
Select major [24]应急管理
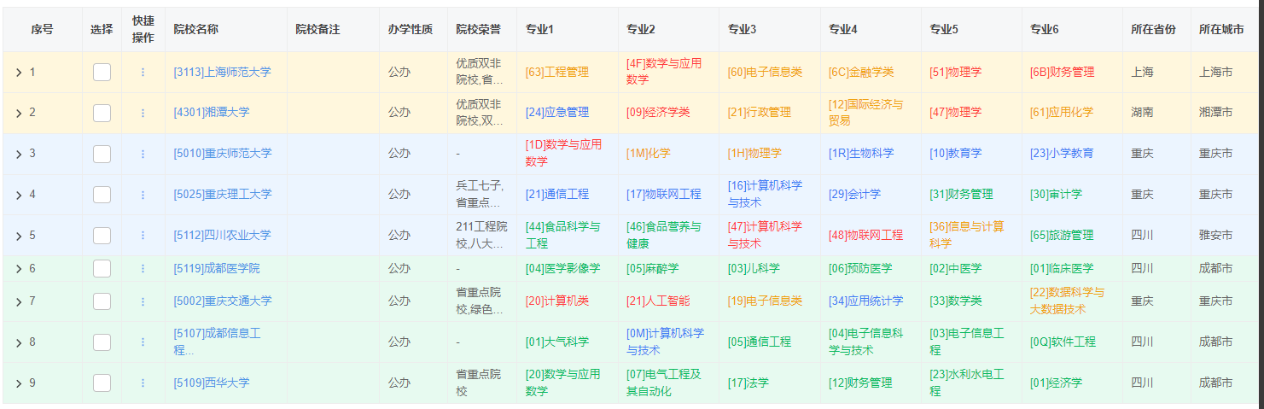click(x=557, y=113)
